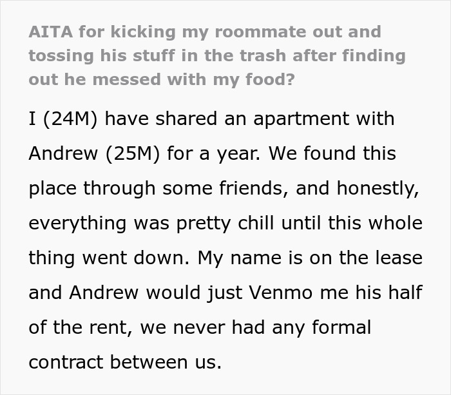
Task: Select the word "Venmo"
Action: point(281,293)
